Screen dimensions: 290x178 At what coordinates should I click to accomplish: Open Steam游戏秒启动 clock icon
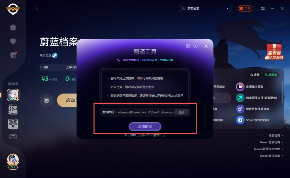(240, 120)
